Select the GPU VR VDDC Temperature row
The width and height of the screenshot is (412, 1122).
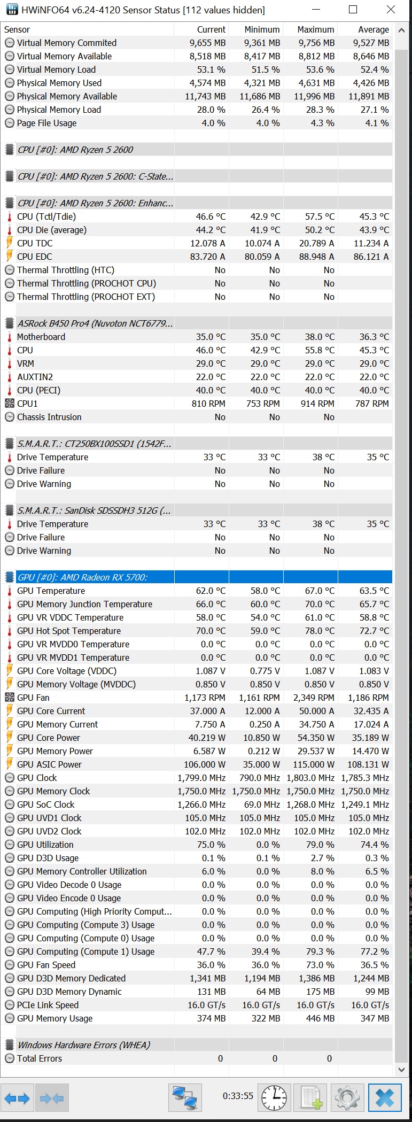tap(197, 617)
